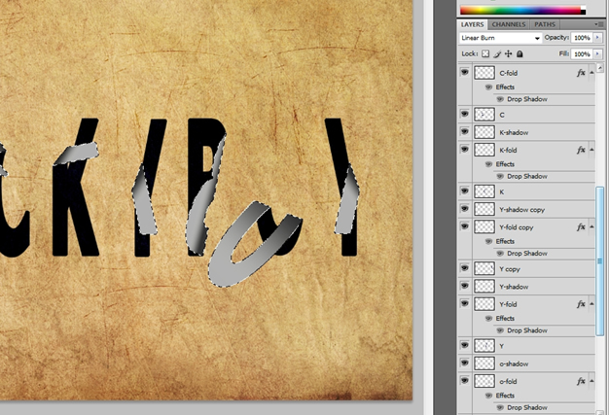
Task: Hide the Y-shadow copy layer
Action: tap(464, 209)
